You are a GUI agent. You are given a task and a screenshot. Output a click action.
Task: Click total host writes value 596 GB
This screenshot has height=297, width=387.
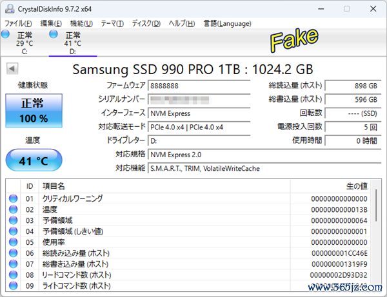pos(353,100)
